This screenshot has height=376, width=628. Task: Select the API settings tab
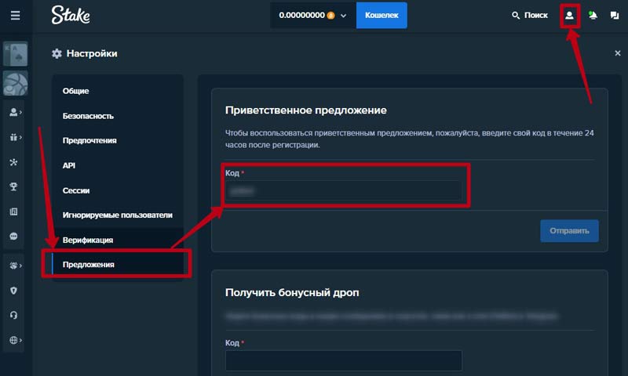[x=118, y=165]
